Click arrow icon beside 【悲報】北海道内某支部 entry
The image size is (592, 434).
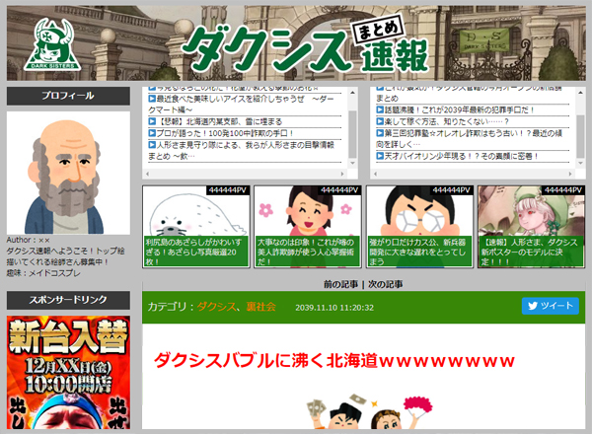tap(152, 121)
